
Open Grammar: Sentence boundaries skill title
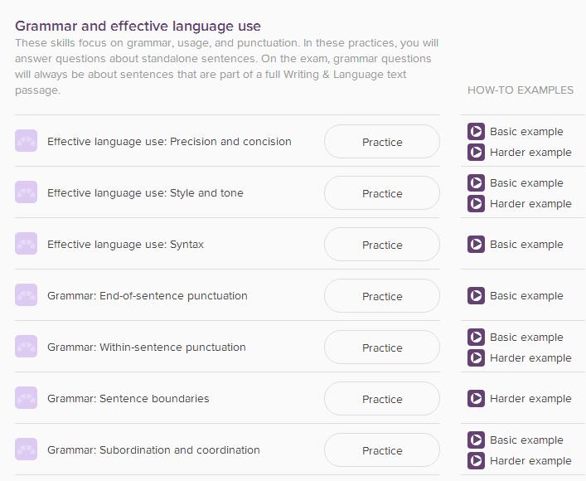(x=128, y=399)
